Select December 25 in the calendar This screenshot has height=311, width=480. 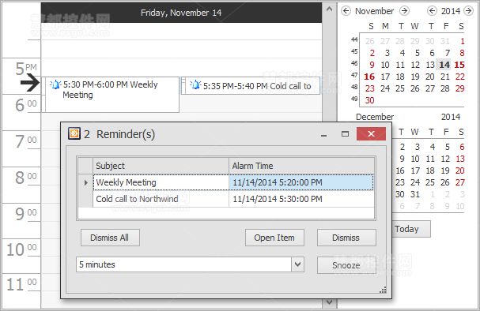point(430,182)
